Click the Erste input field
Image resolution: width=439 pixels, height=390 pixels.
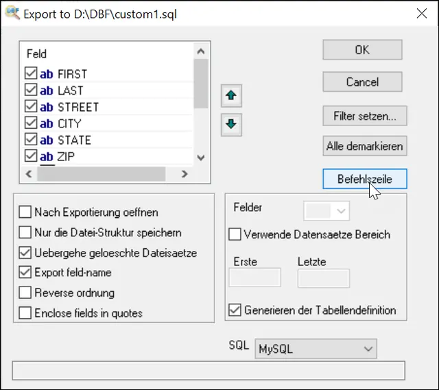pos(254,278)
